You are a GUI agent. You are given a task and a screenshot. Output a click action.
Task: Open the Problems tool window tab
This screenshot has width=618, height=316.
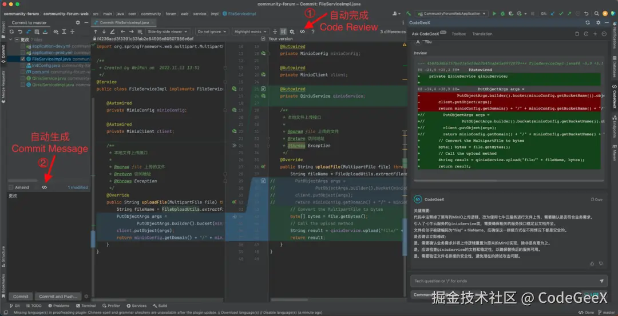tap(58, 306)
